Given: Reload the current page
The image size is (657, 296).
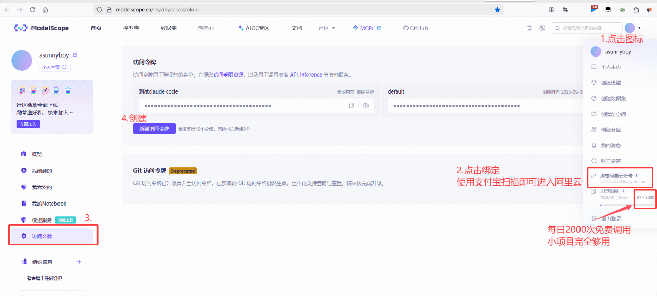Looking at the screenshot, I should click(33, 9).
